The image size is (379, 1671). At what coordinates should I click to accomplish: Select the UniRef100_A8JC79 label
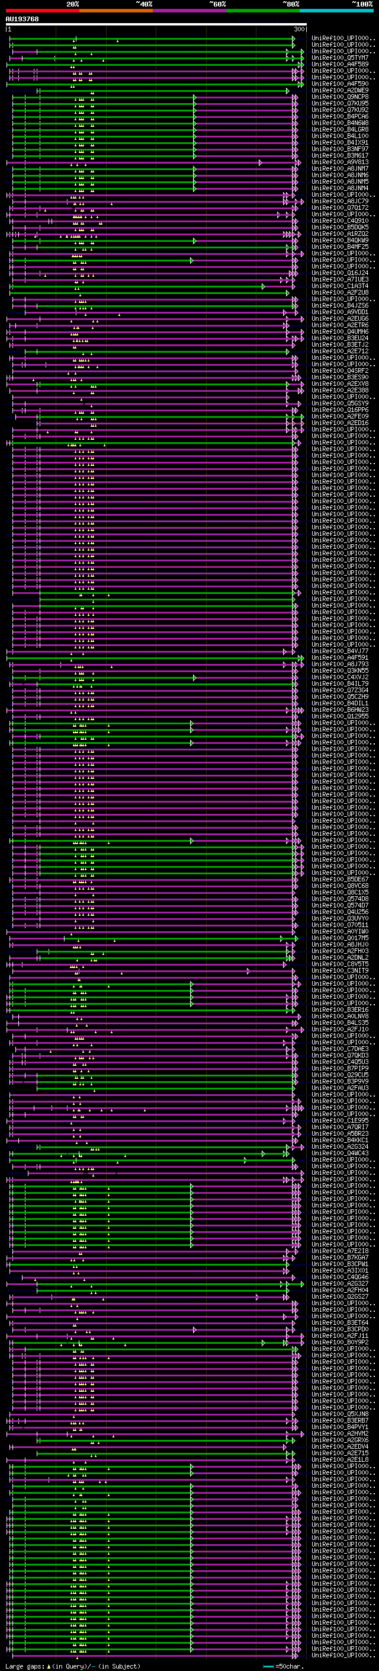click(340, 201)
